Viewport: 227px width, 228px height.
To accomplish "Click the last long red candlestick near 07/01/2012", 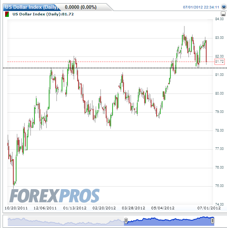I will 206,51.
